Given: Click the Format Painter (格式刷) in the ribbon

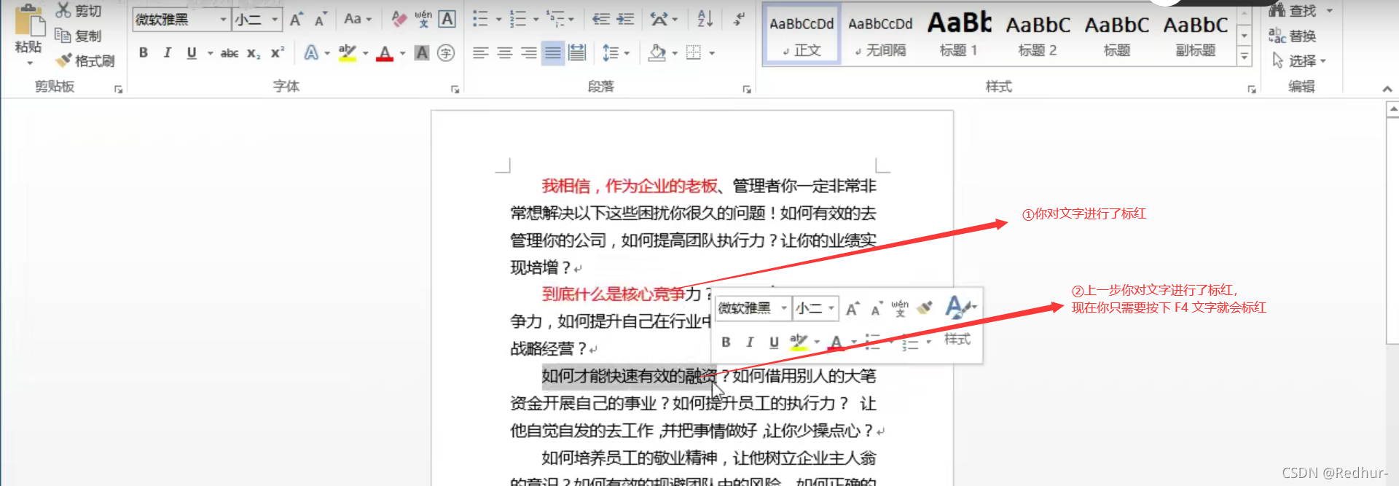Looking at the screenshot, I should click(x=86, y=60).
